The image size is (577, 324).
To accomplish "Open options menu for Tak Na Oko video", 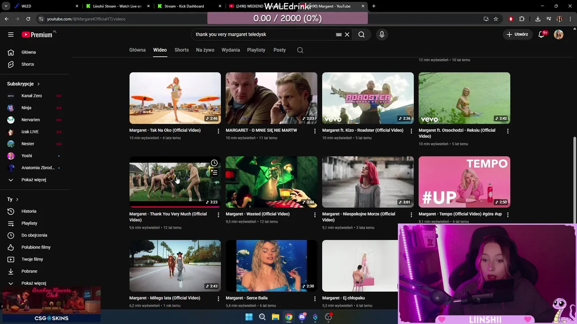I will 218,131.
